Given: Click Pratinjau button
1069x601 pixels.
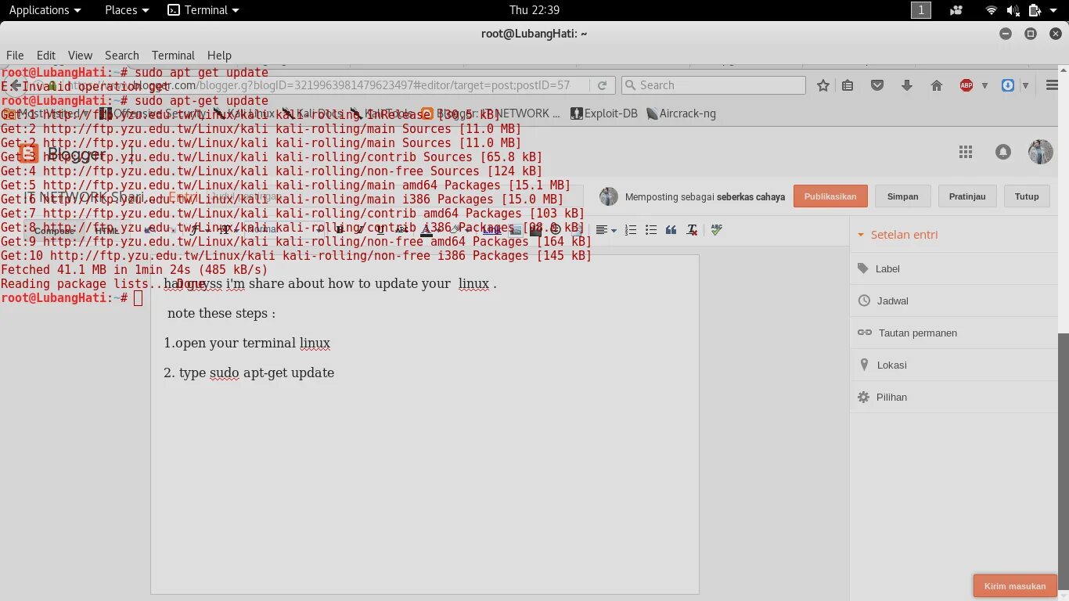Looking at the screenshot, I should click(967, 196).
